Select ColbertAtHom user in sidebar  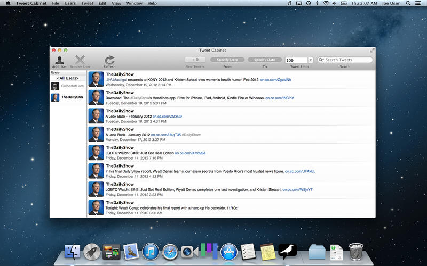click(x=68, y=86)
